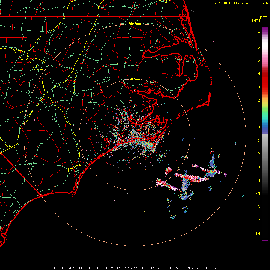Click the -3 value on the color scale

point(258,167)
